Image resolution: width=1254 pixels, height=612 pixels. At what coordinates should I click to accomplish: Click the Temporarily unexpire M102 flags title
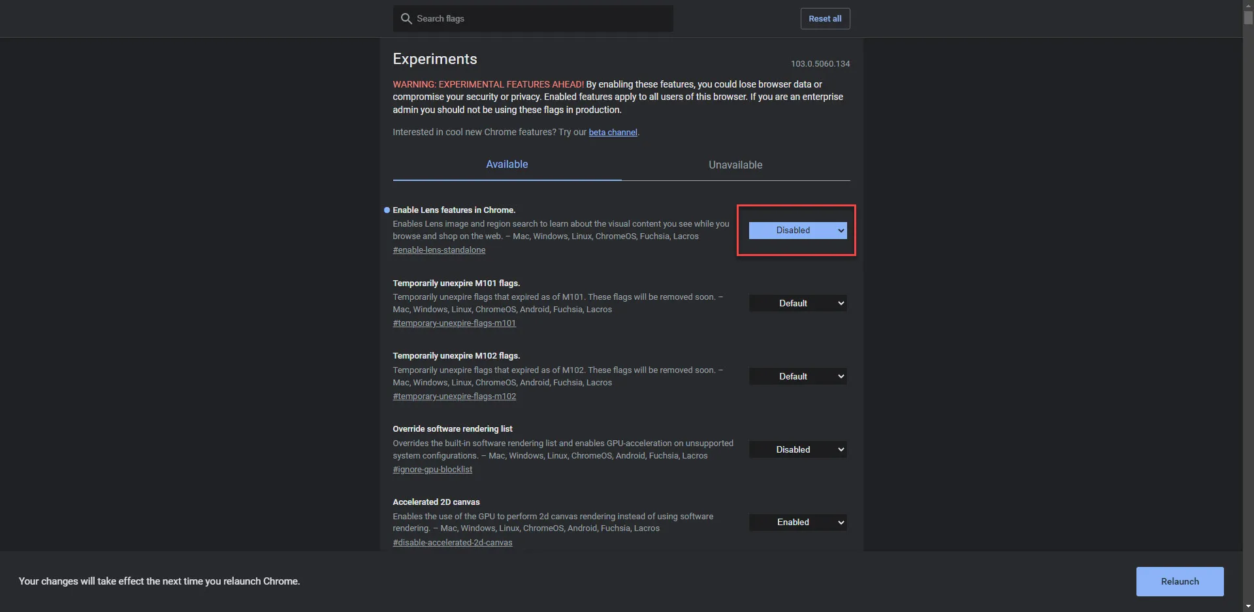pos(456,355)
